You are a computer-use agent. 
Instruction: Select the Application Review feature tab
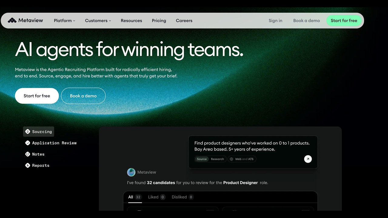[51, 143]
